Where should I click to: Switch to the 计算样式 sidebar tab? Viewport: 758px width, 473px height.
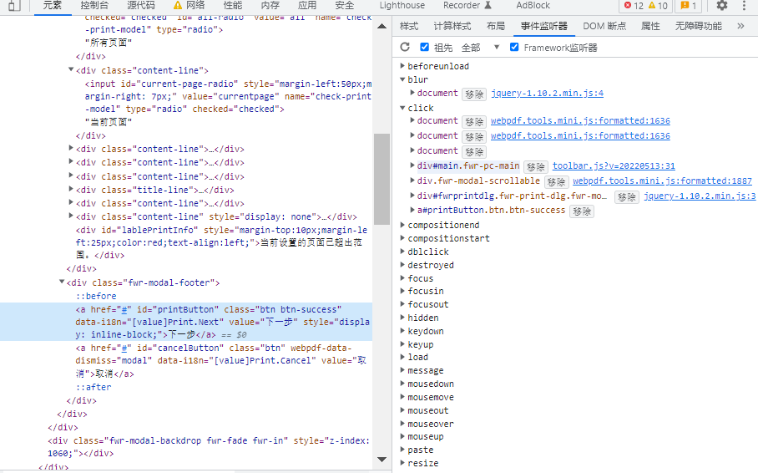(x=452, y=26)
